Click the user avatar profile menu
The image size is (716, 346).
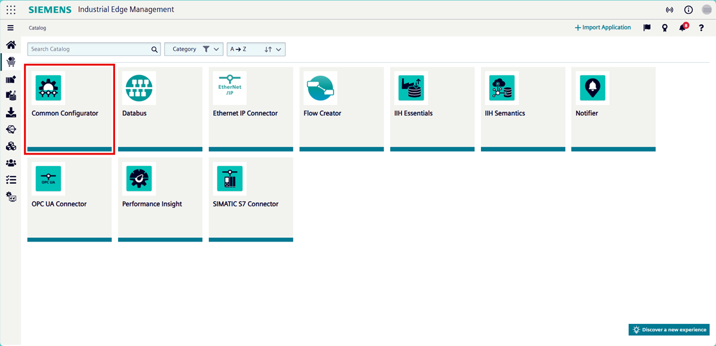click(706, 10)
